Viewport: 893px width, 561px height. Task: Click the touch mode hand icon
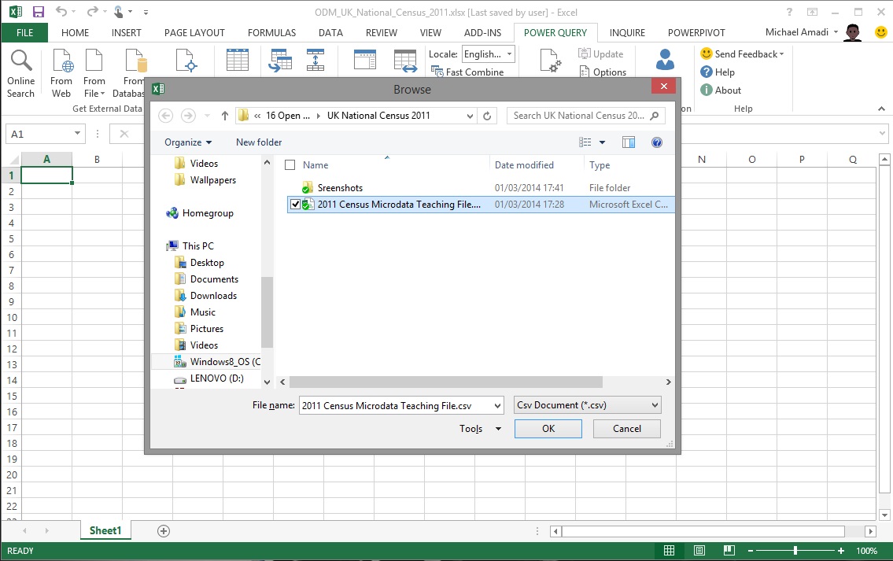119,11
